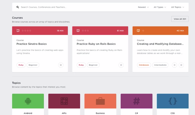
Task: Open the Business briefcase topic tile
Action: pyautogui.click(x=100, y=104)
